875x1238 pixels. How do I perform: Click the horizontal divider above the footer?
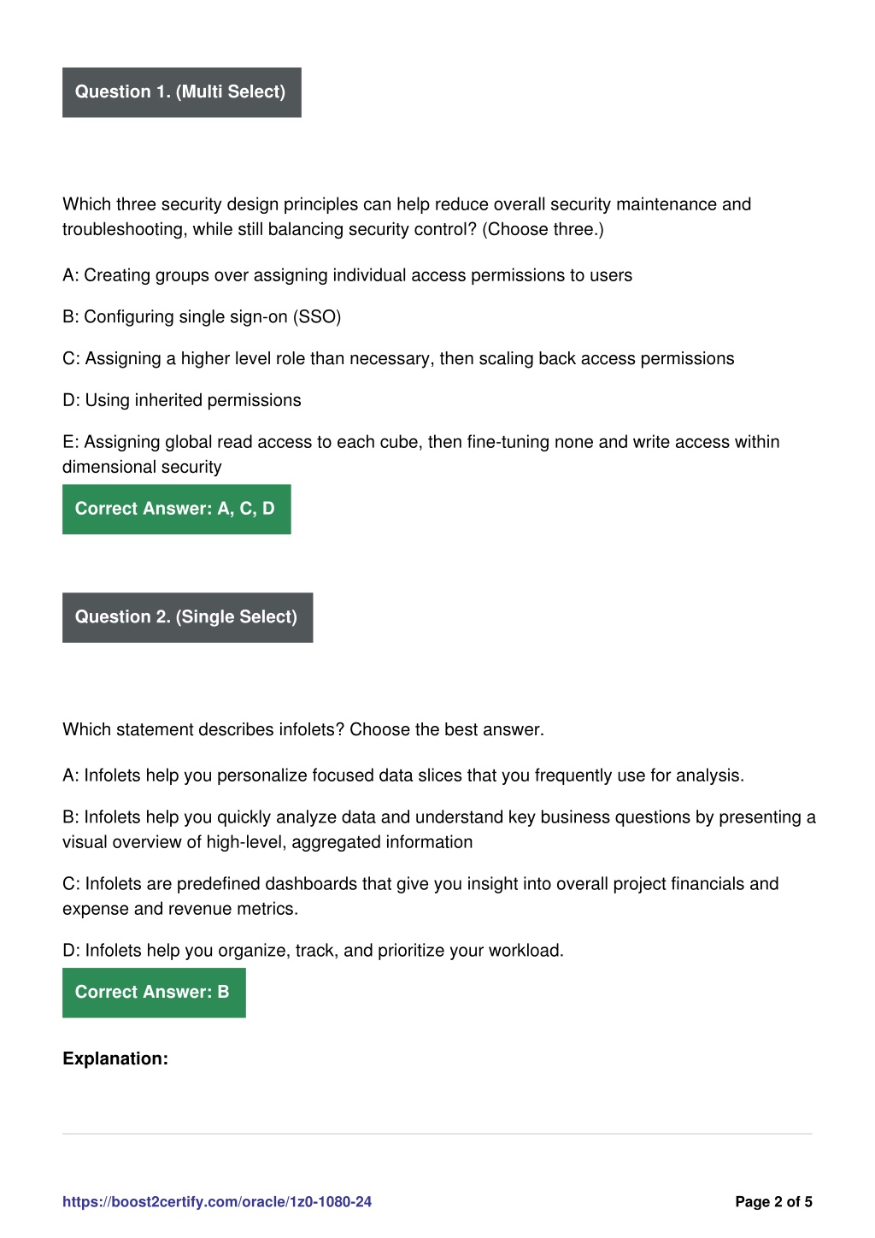click(437, 1134)
